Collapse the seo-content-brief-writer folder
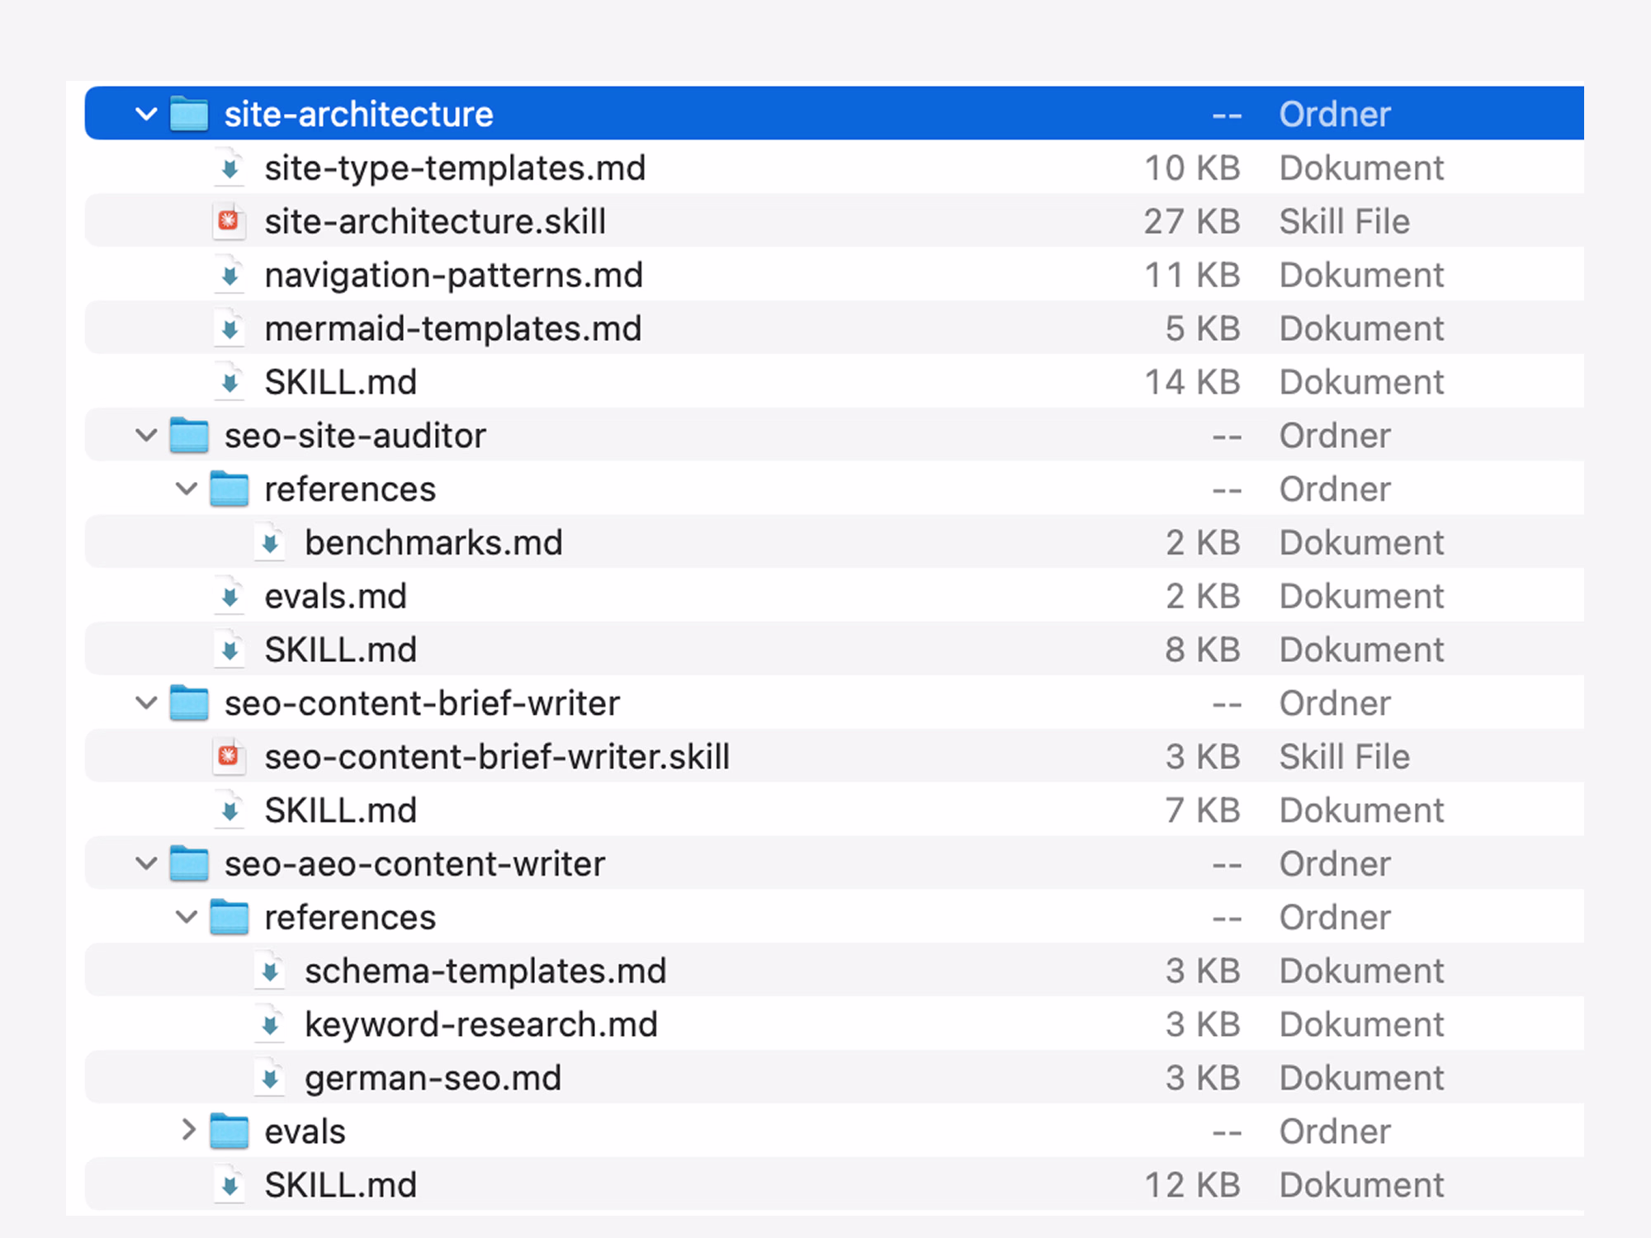Viewport: 1651px width, 1238px height. [146, 703]
